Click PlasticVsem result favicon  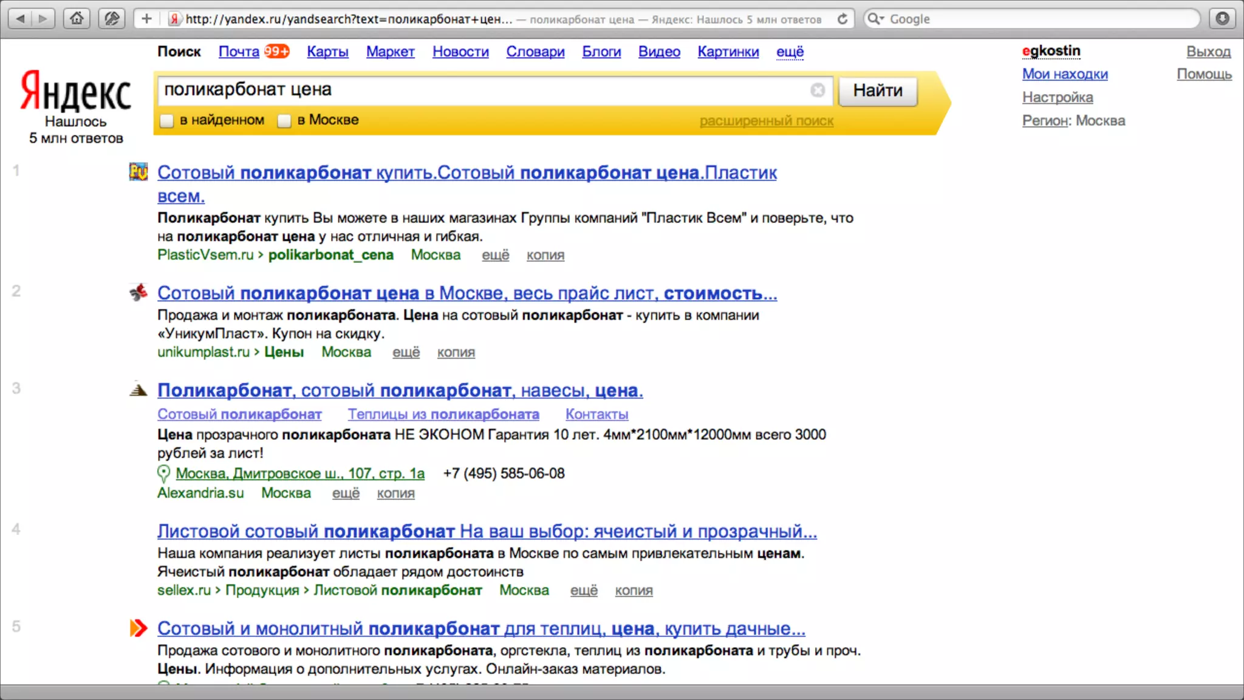(138, 172)
